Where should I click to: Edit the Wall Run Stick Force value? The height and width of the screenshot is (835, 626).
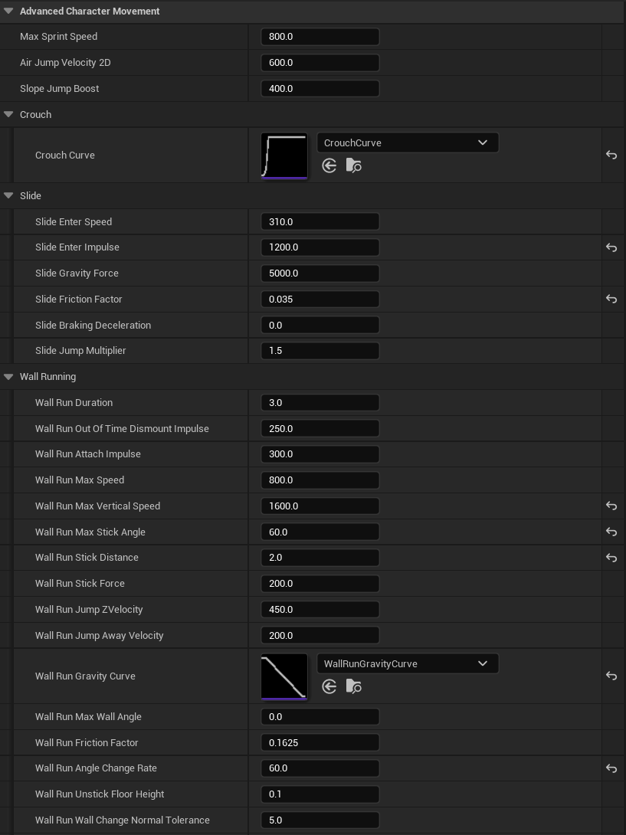click(x=320, y=584)
